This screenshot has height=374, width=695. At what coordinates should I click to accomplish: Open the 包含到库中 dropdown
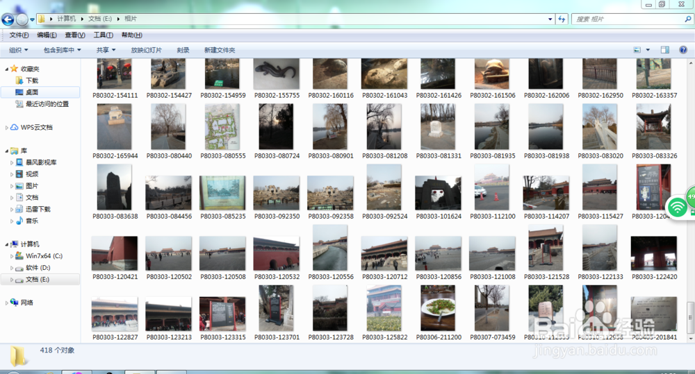[62, 50]
